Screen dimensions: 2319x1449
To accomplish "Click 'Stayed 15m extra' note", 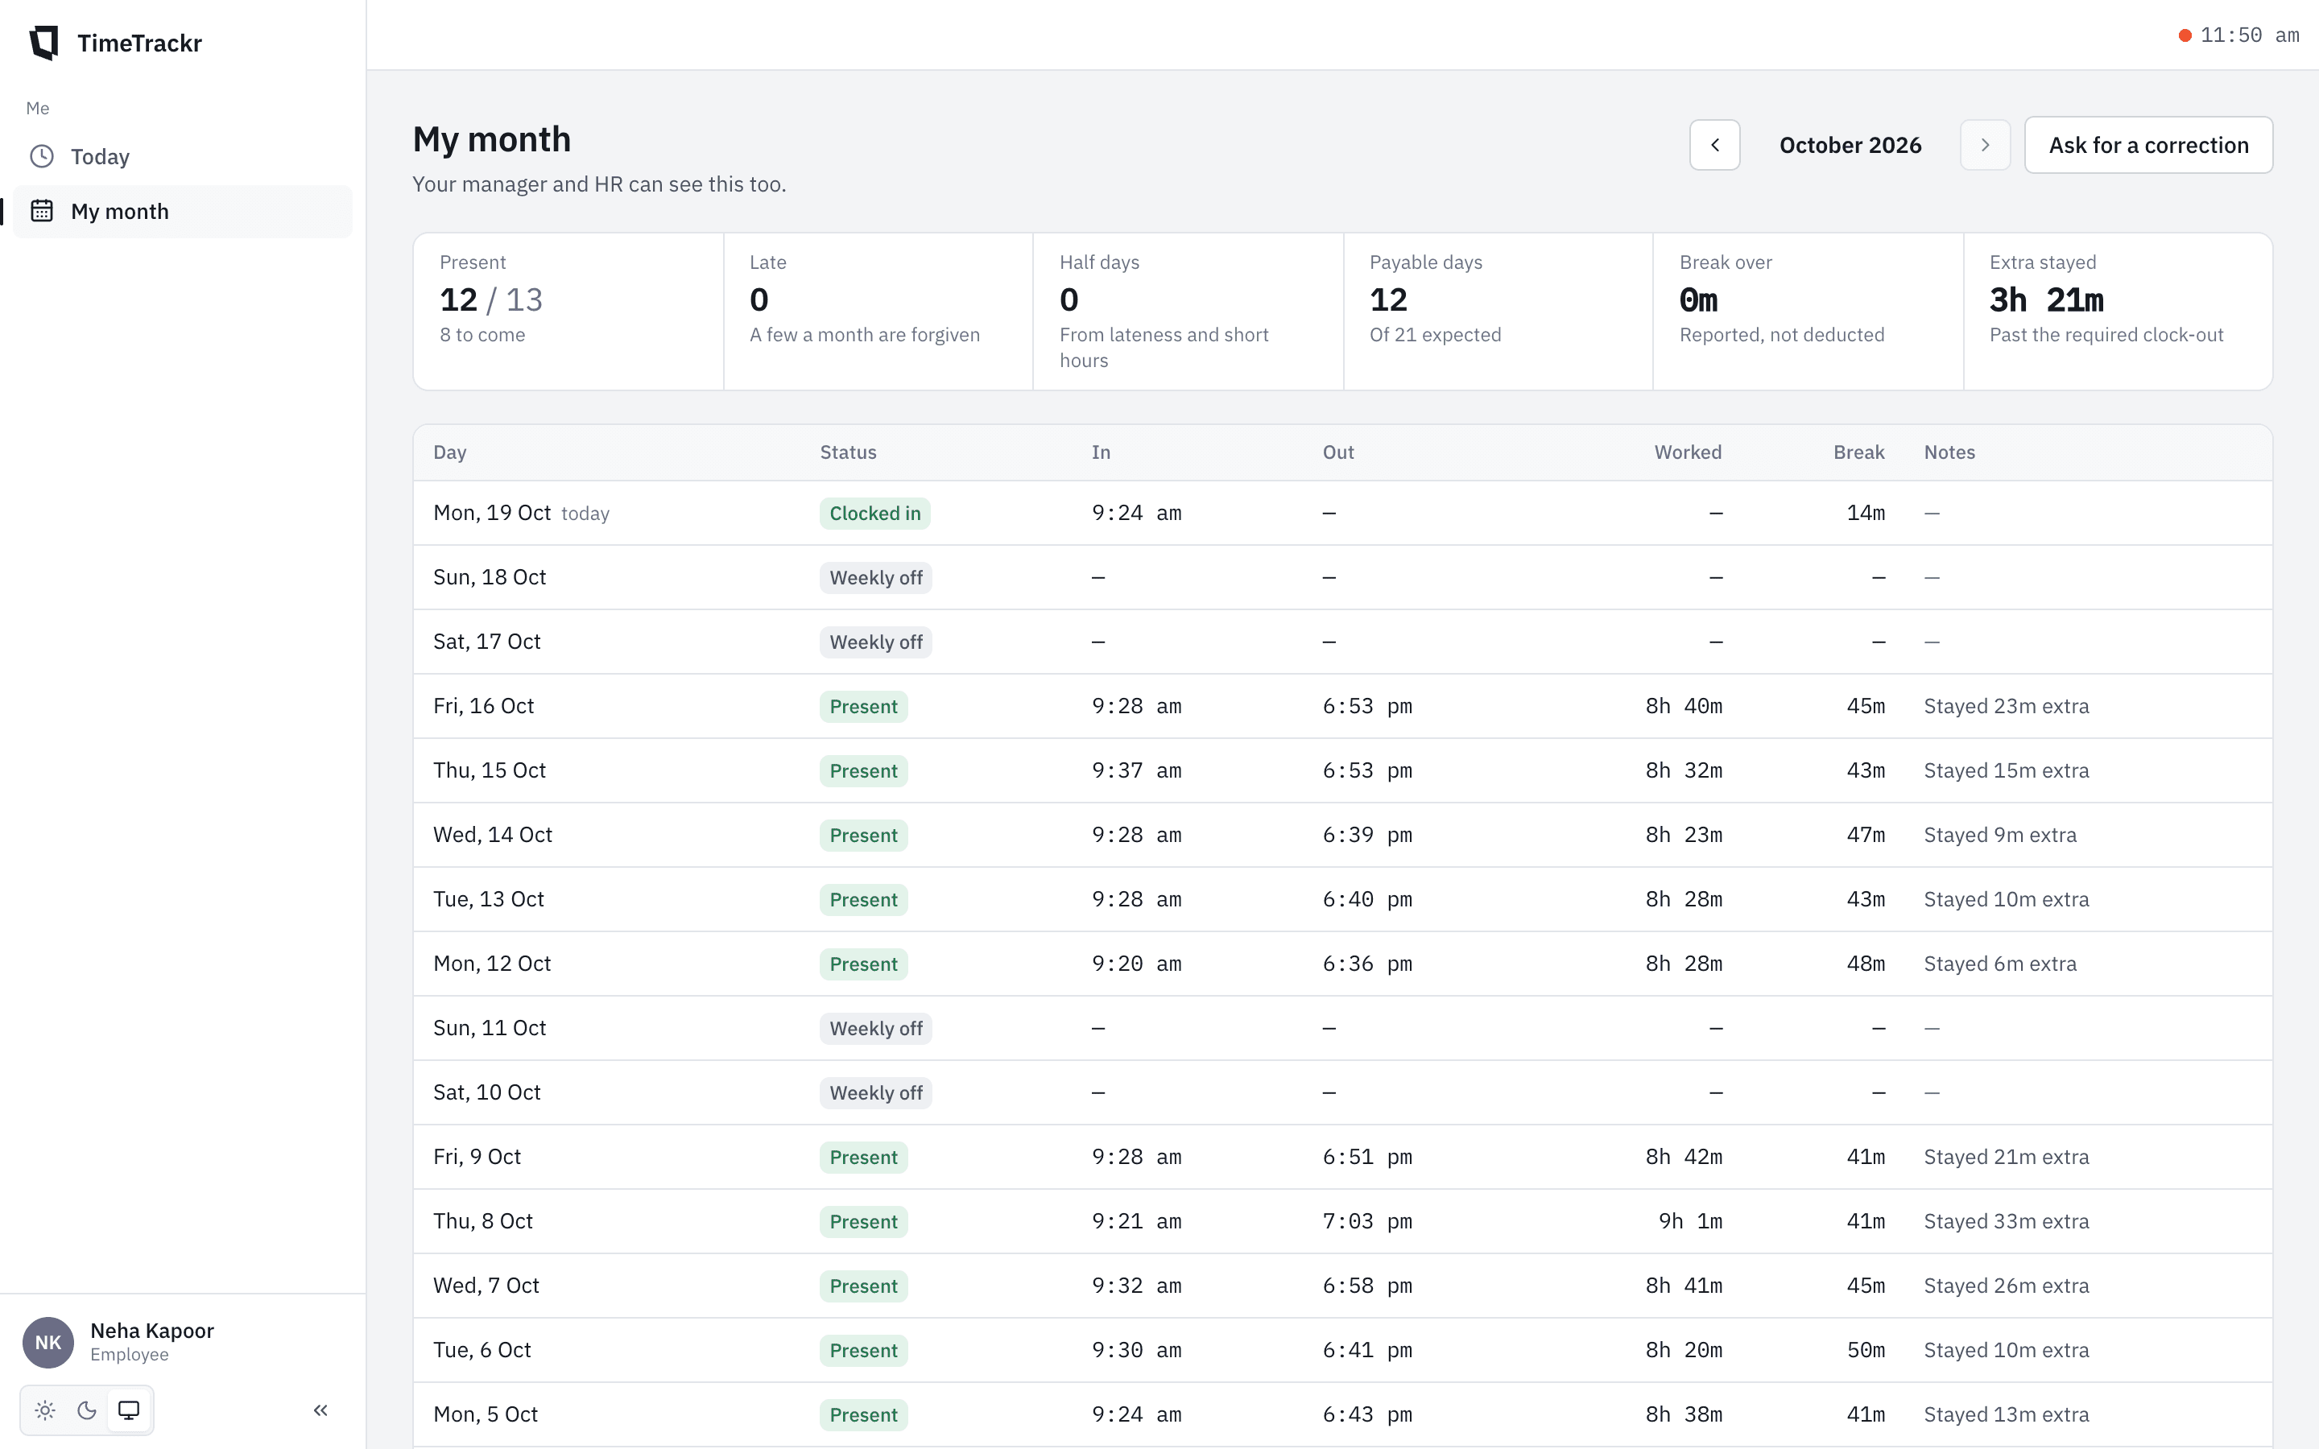I will pos(2006,770).
